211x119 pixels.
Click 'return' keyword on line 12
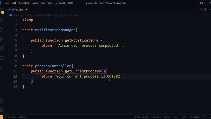point(45,76)
